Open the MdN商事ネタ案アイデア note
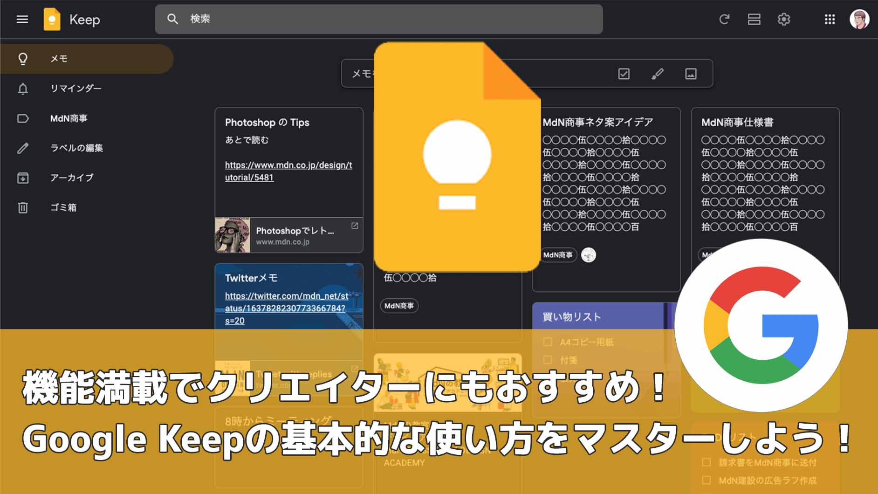The height and width of the screenshot is (494, 878). tap(606, 199)
